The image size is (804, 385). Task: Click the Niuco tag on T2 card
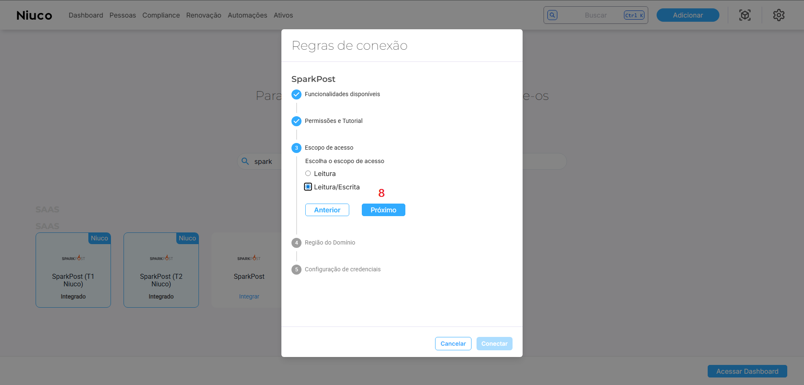point(188,238)
